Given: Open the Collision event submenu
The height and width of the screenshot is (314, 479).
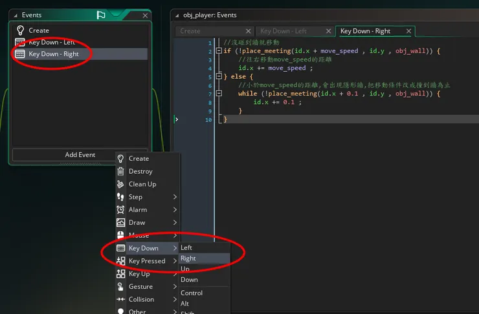Looking at the screenshot, I should [x=148, y=299].
